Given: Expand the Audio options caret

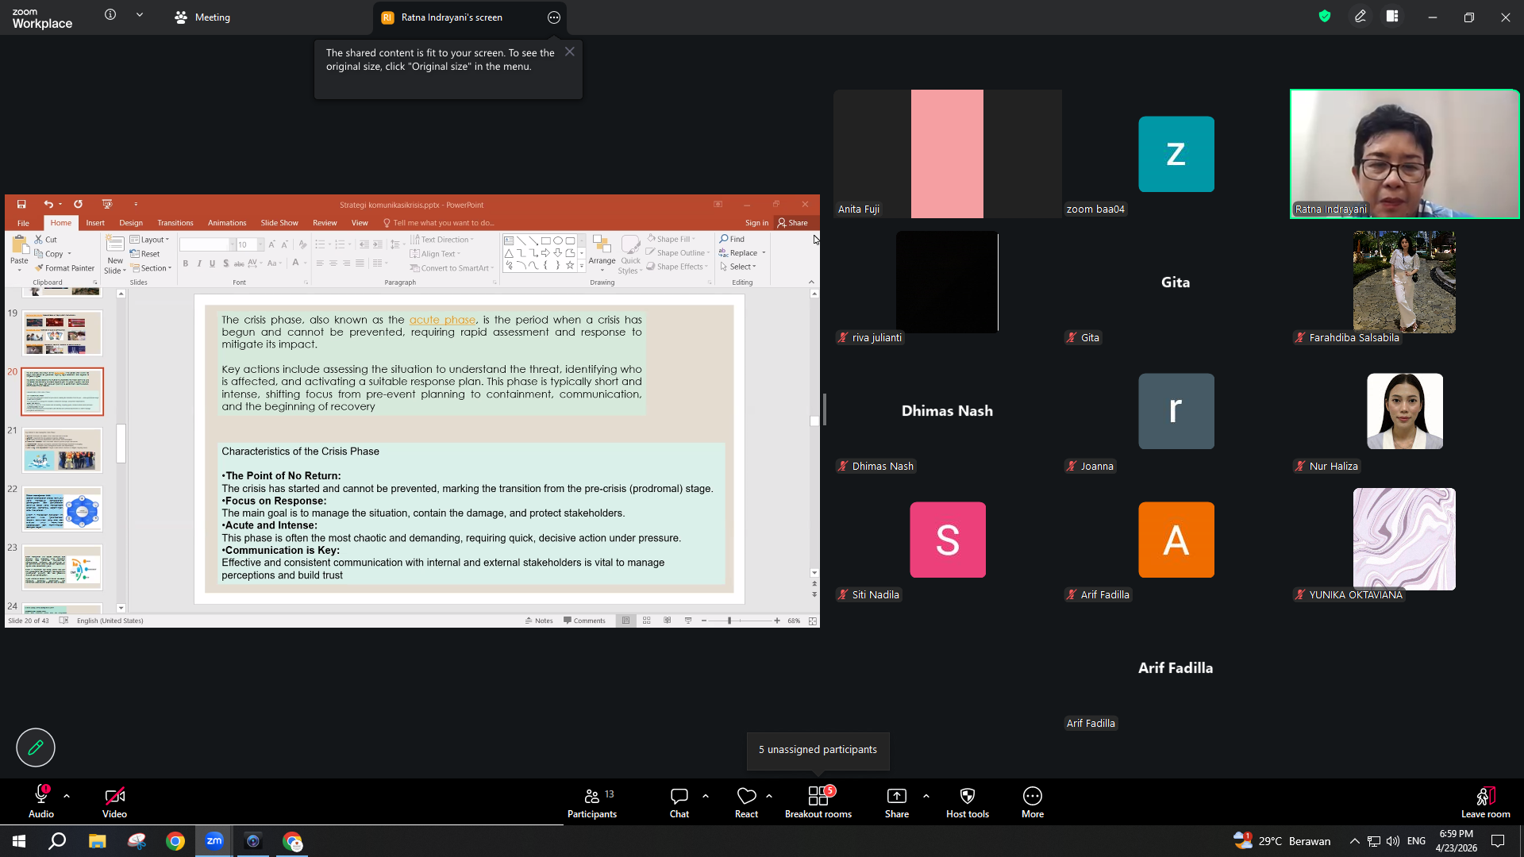Looking at the screenshot, I should [67, 796].
